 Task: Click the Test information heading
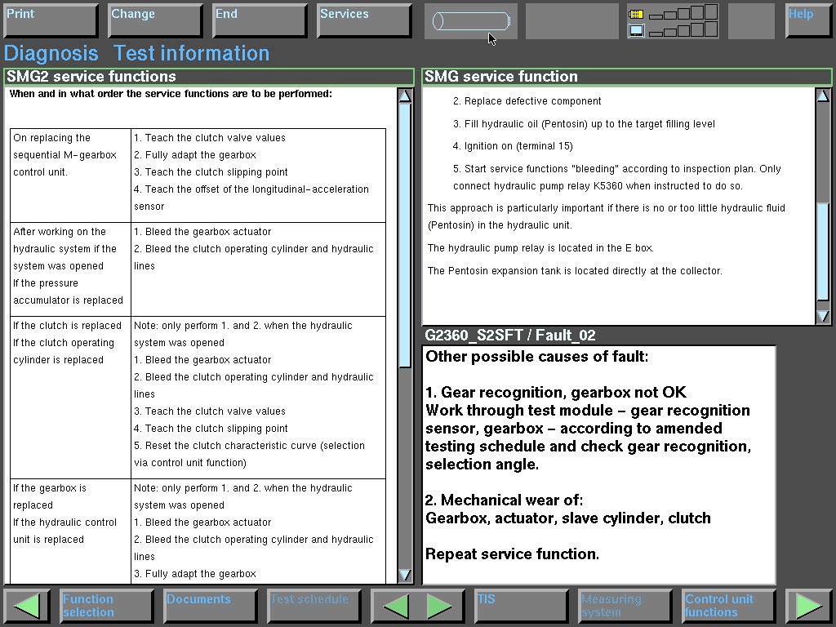(191, 53)
